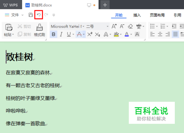This screenshot has height=133, width=184.
Task: Toggle Bold formatting
Action: point(53,34)
